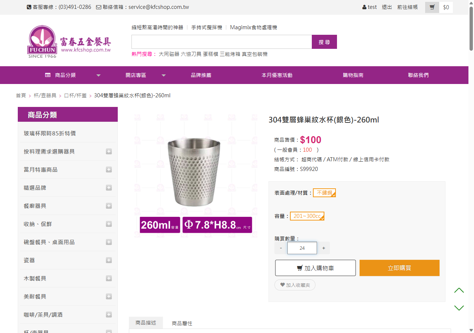
Task: Expand 瓷器 category
Action: click(109, 260)
